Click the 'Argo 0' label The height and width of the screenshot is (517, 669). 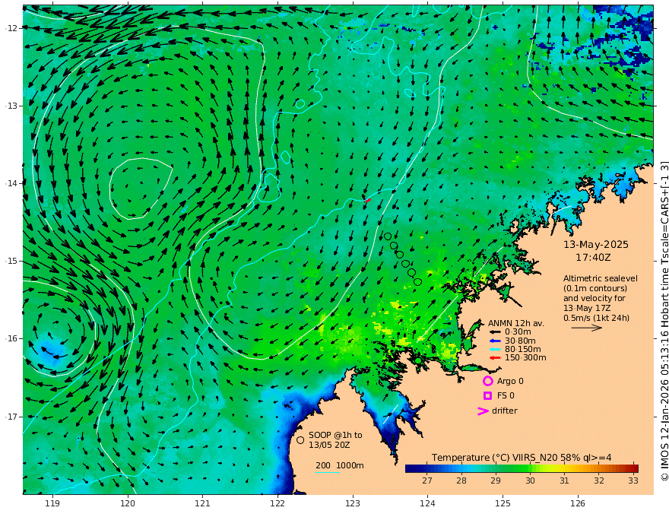(510, 381)
